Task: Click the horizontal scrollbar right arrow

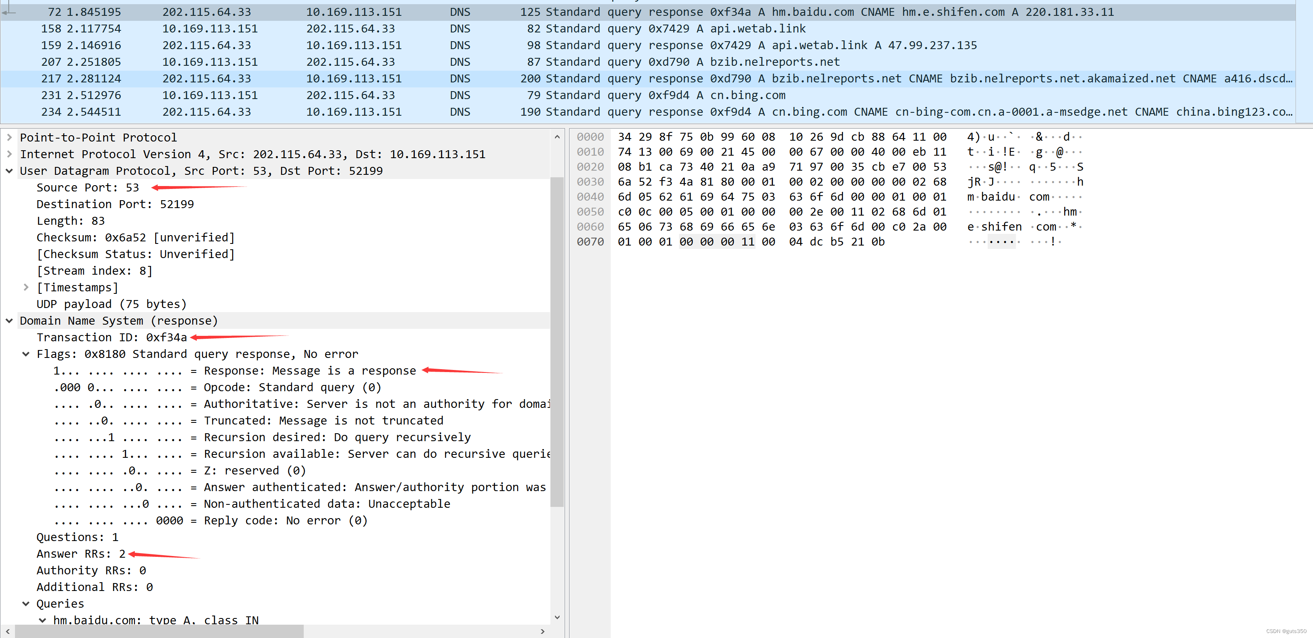Action: click(543, 631)
